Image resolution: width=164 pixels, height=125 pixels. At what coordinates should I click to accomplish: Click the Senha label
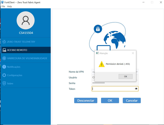tap(72, 83)
